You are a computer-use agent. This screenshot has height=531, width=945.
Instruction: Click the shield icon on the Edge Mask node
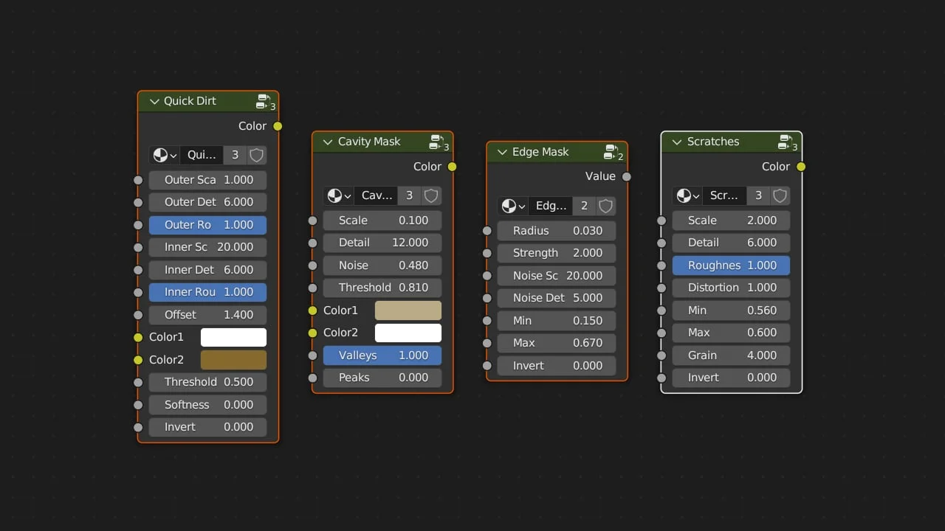[605, 206]
